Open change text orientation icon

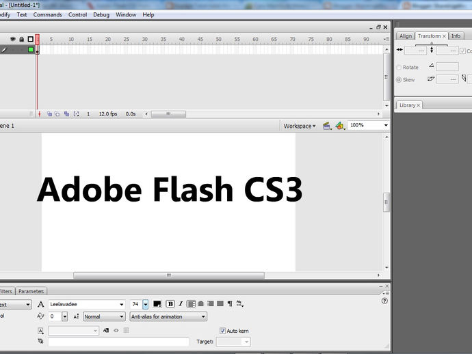tap(240, 304)
